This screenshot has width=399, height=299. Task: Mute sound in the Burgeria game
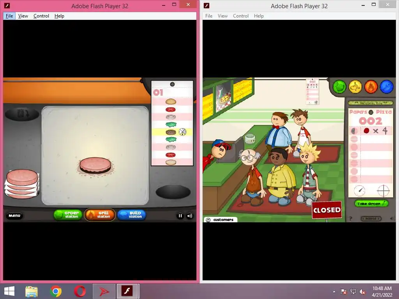pyautogui.click(x=190, y=216)
